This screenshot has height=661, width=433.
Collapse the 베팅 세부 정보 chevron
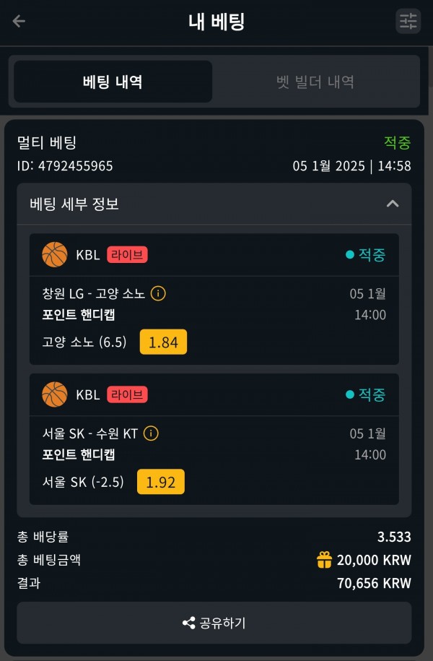click(393, 204)
